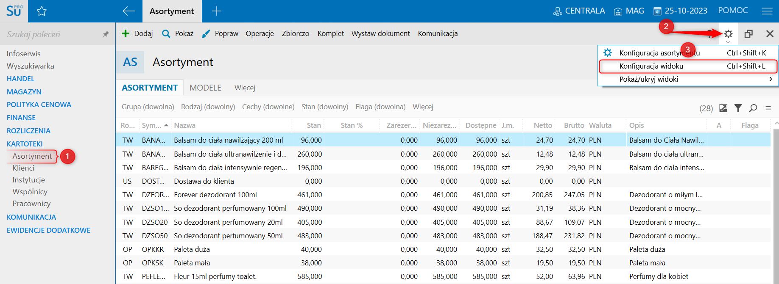The width and height of the screenshot is (779, 284).
Task: Switch to the MODELE tab
Action: point(205,88)
